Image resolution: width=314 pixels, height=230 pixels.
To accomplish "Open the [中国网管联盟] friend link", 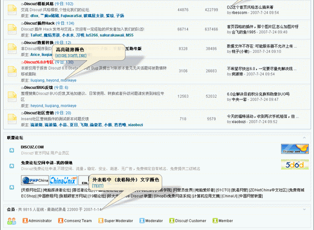I will coord(251,196).
